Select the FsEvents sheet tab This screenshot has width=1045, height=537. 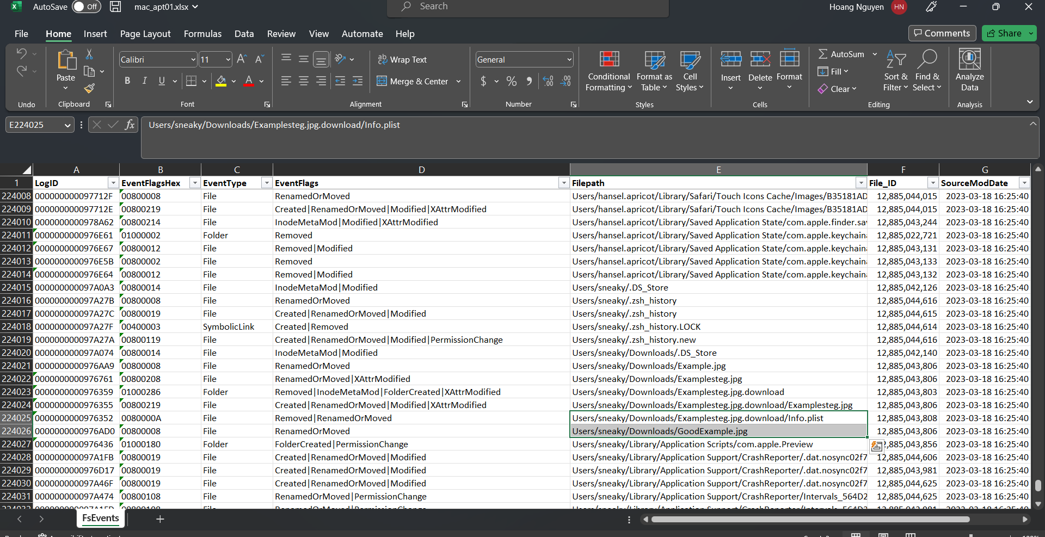tap(100, 519)
